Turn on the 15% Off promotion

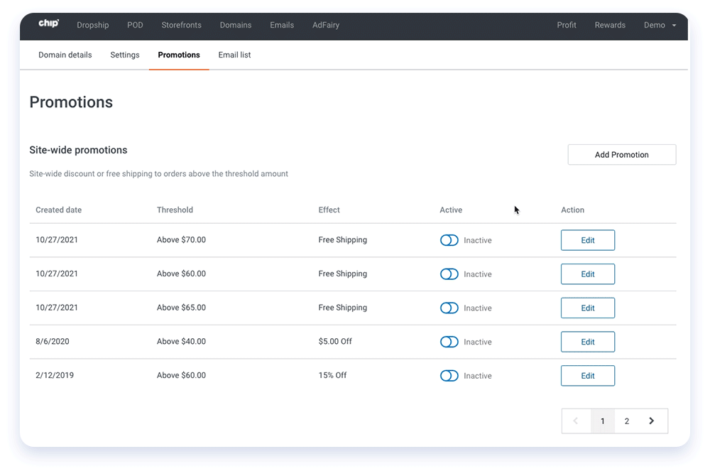(x=449, y=375)
